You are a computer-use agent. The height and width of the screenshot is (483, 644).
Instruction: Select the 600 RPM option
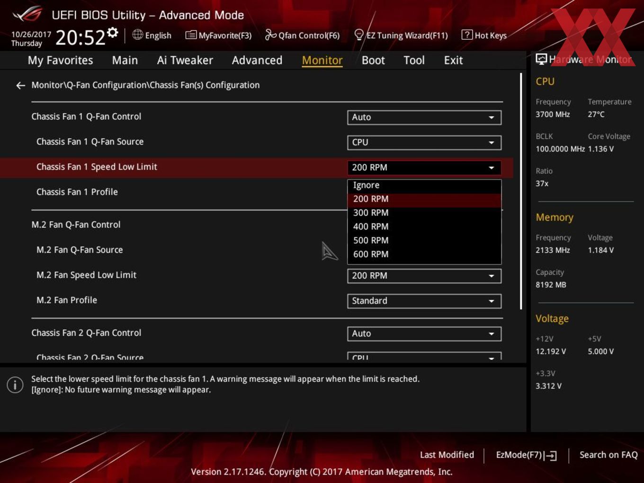[x=424, y=254]
